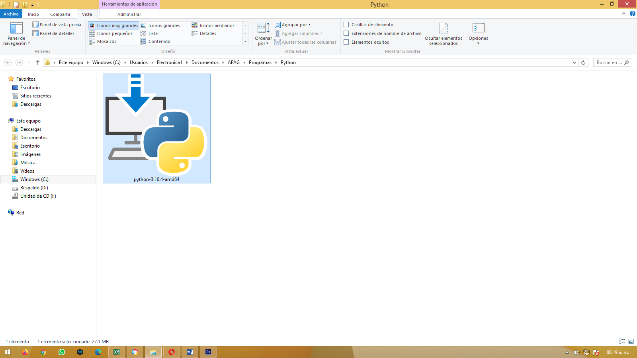
Task: Open Opera from the taskbar
Action: [x=172, y=352]
